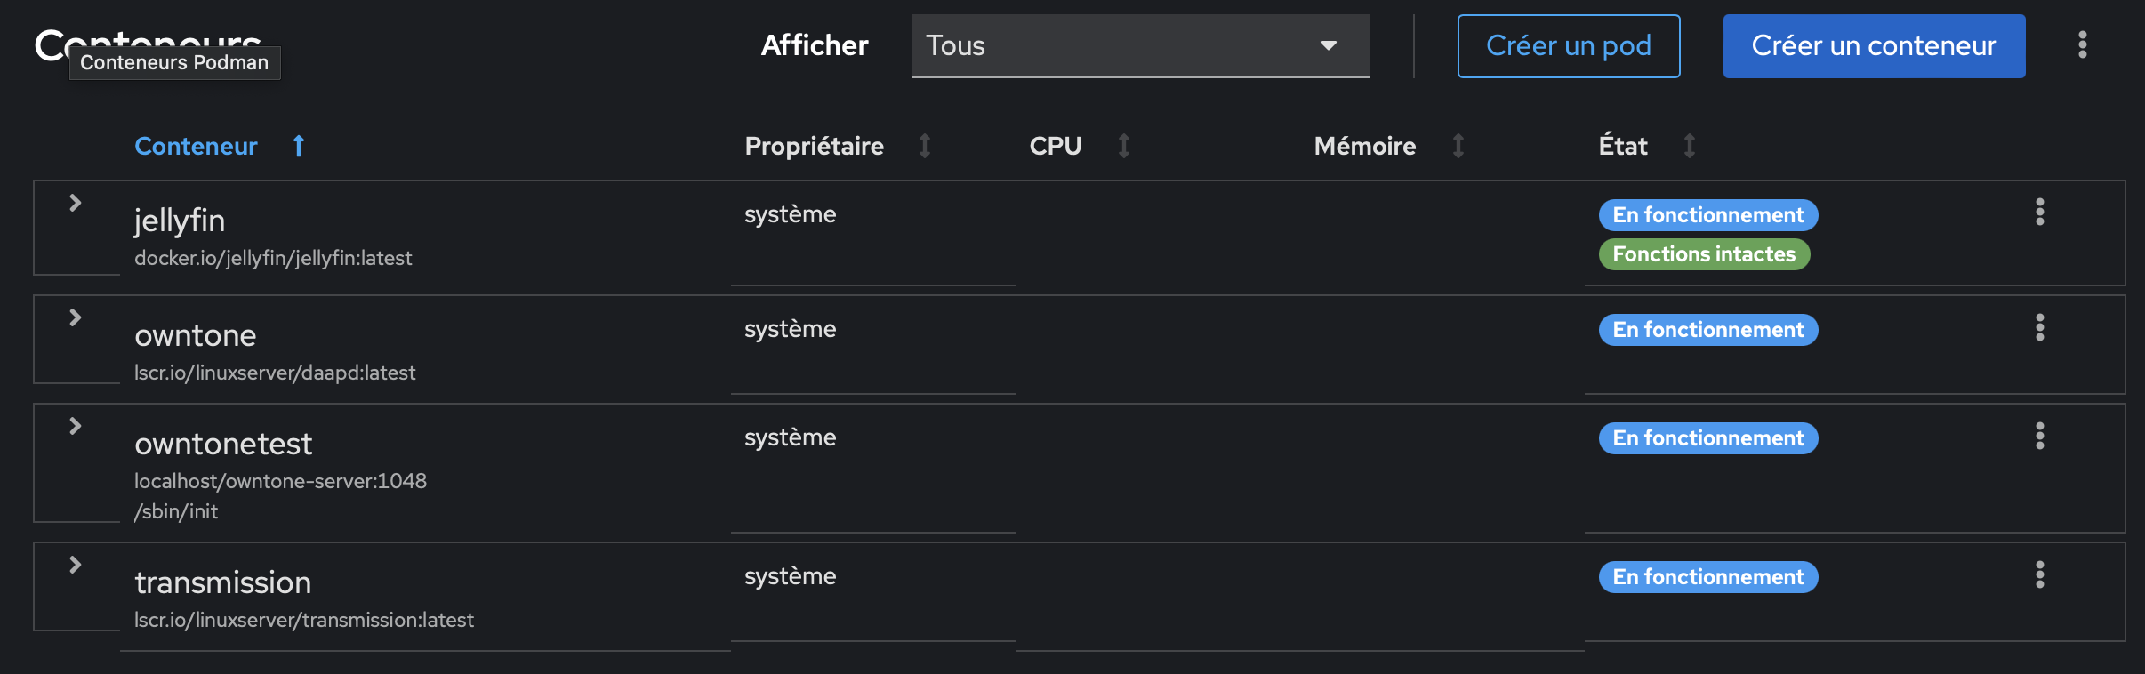This screenshot has height=674, width=2145.
Task: Toggle the sort arrow next to Conteneur
Action: (297, 145)
